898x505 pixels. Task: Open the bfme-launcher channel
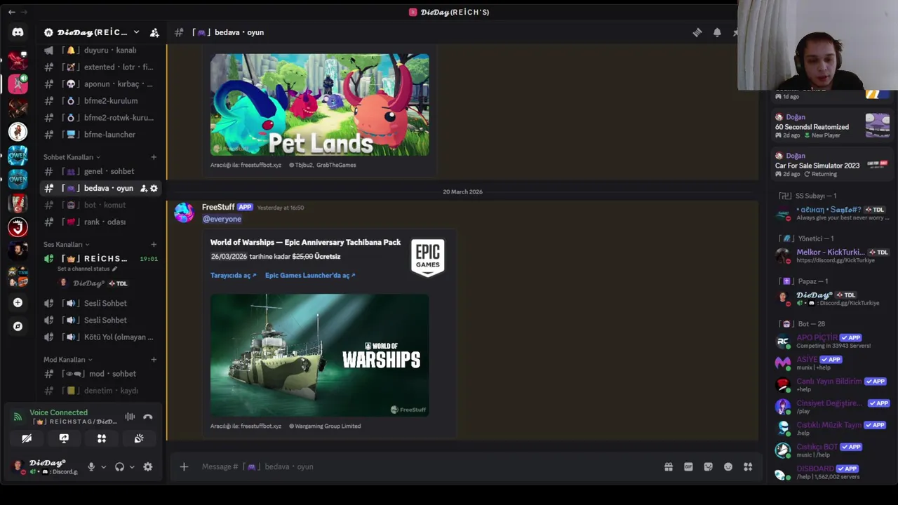[x=101, y=135]
